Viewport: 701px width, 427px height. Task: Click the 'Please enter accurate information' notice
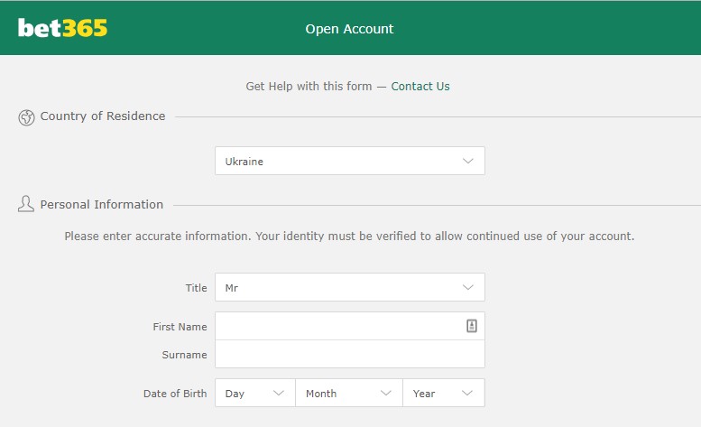(349, 237)
